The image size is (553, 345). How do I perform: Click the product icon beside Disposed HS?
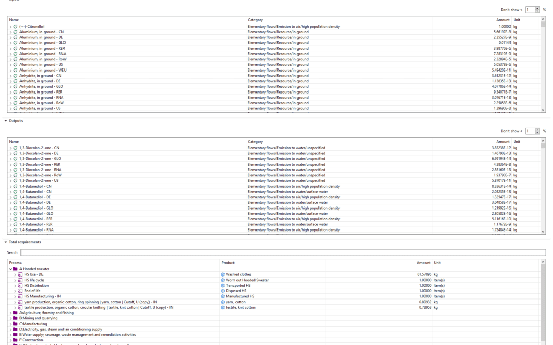[x=223, y=291]
